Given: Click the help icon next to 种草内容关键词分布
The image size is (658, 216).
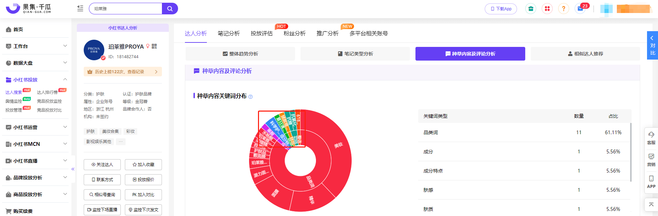Looking at the screenshot, I should coord(250,97).
